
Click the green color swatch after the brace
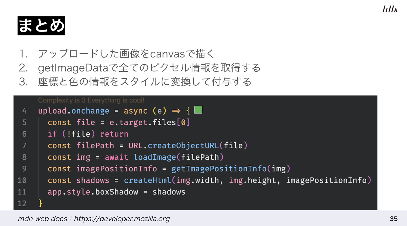(198, 110)
